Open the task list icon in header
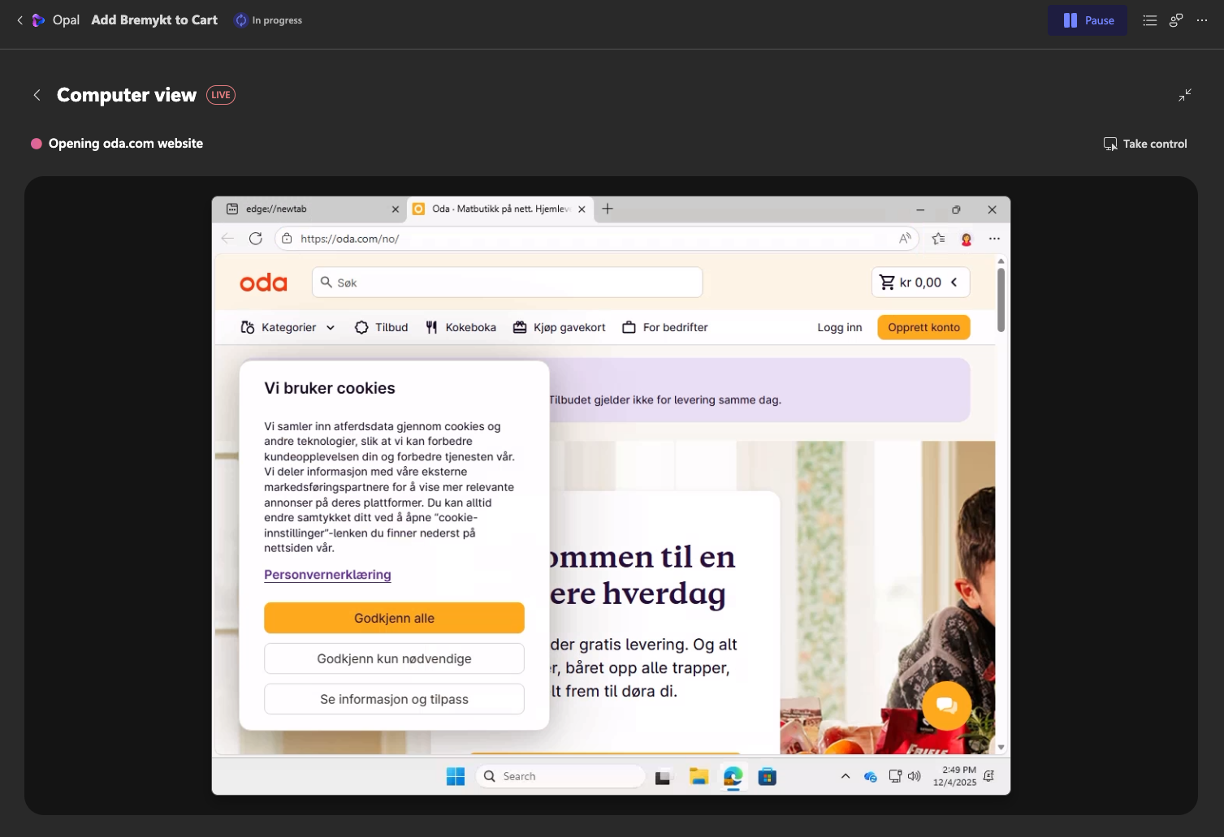The height and width of the screenshot is (837, 1224). pyautogui.click(x=1149, y=20)
